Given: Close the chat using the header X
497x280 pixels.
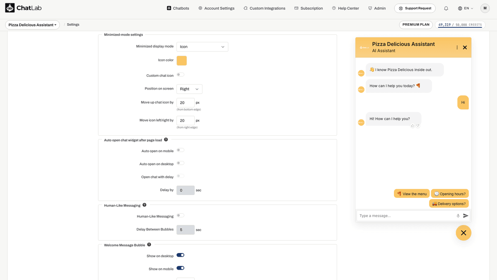Looking at the screenshot, I should tap(465, 47).
